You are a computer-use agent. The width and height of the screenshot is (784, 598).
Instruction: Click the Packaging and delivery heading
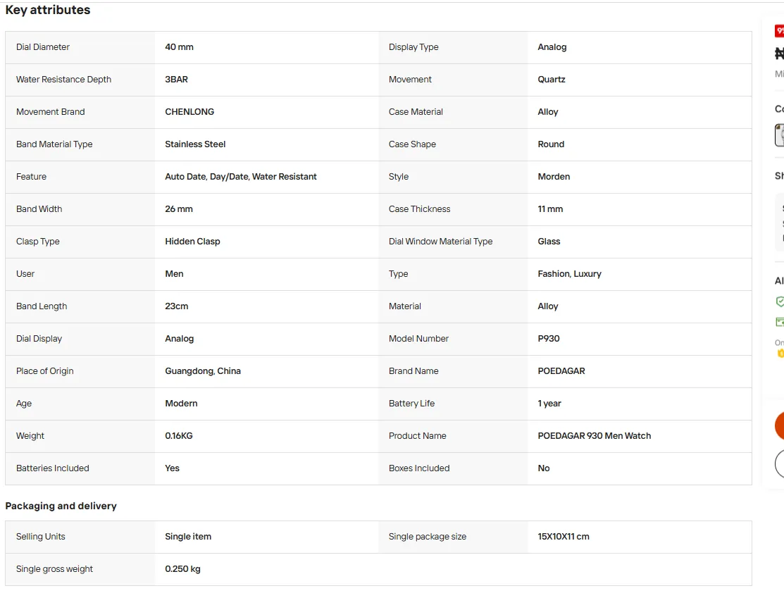coord(61,506)
